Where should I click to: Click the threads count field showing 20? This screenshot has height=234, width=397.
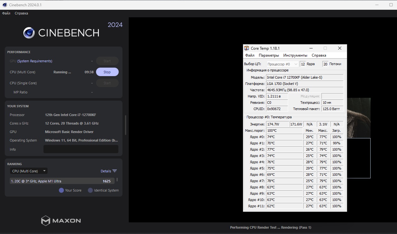pos(326,64)
